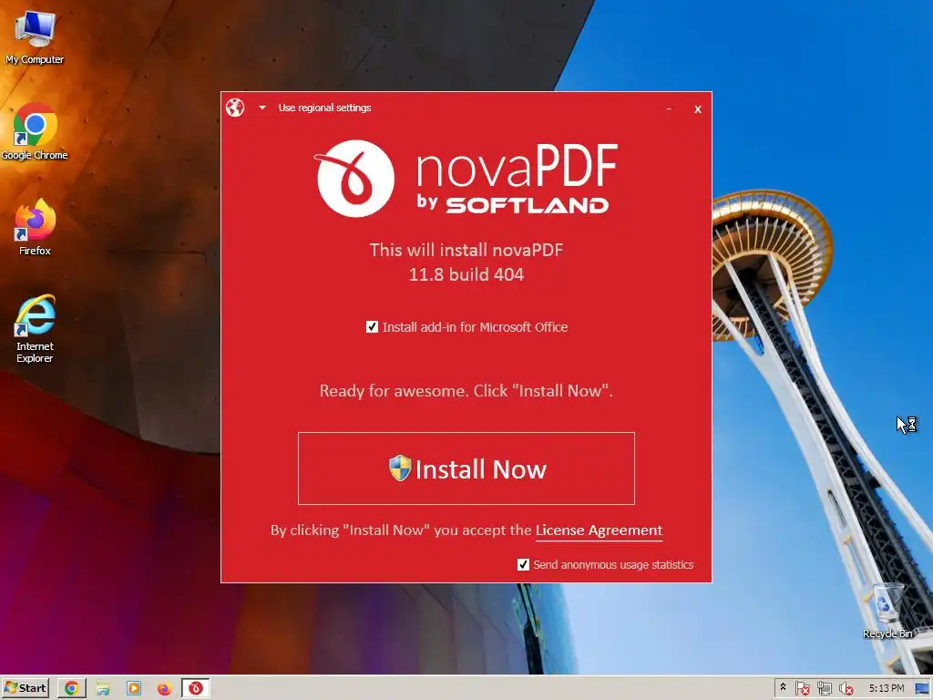Open the License Agreement link
The width and height of the screenshot is (933, 700).
(x=599, y=530)
